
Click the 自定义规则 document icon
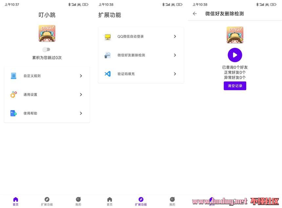(13, 76)
